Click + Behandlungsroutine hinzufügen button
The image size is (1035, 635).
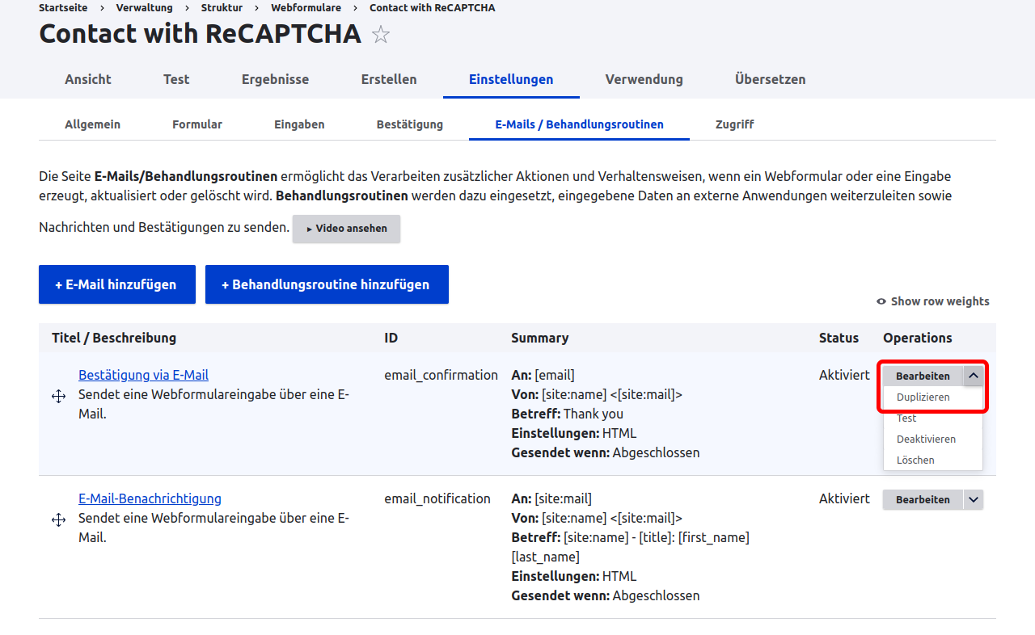click(x=327, y=284)
